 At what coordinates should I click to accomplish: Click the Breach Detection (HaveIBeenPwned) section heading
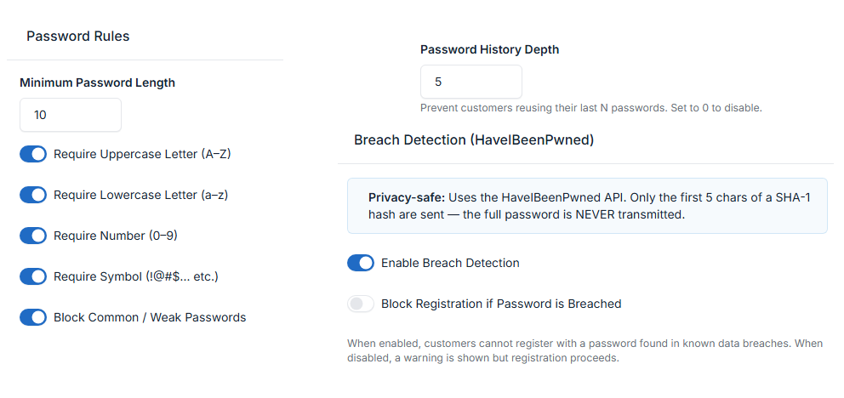(x=474, y=139)
